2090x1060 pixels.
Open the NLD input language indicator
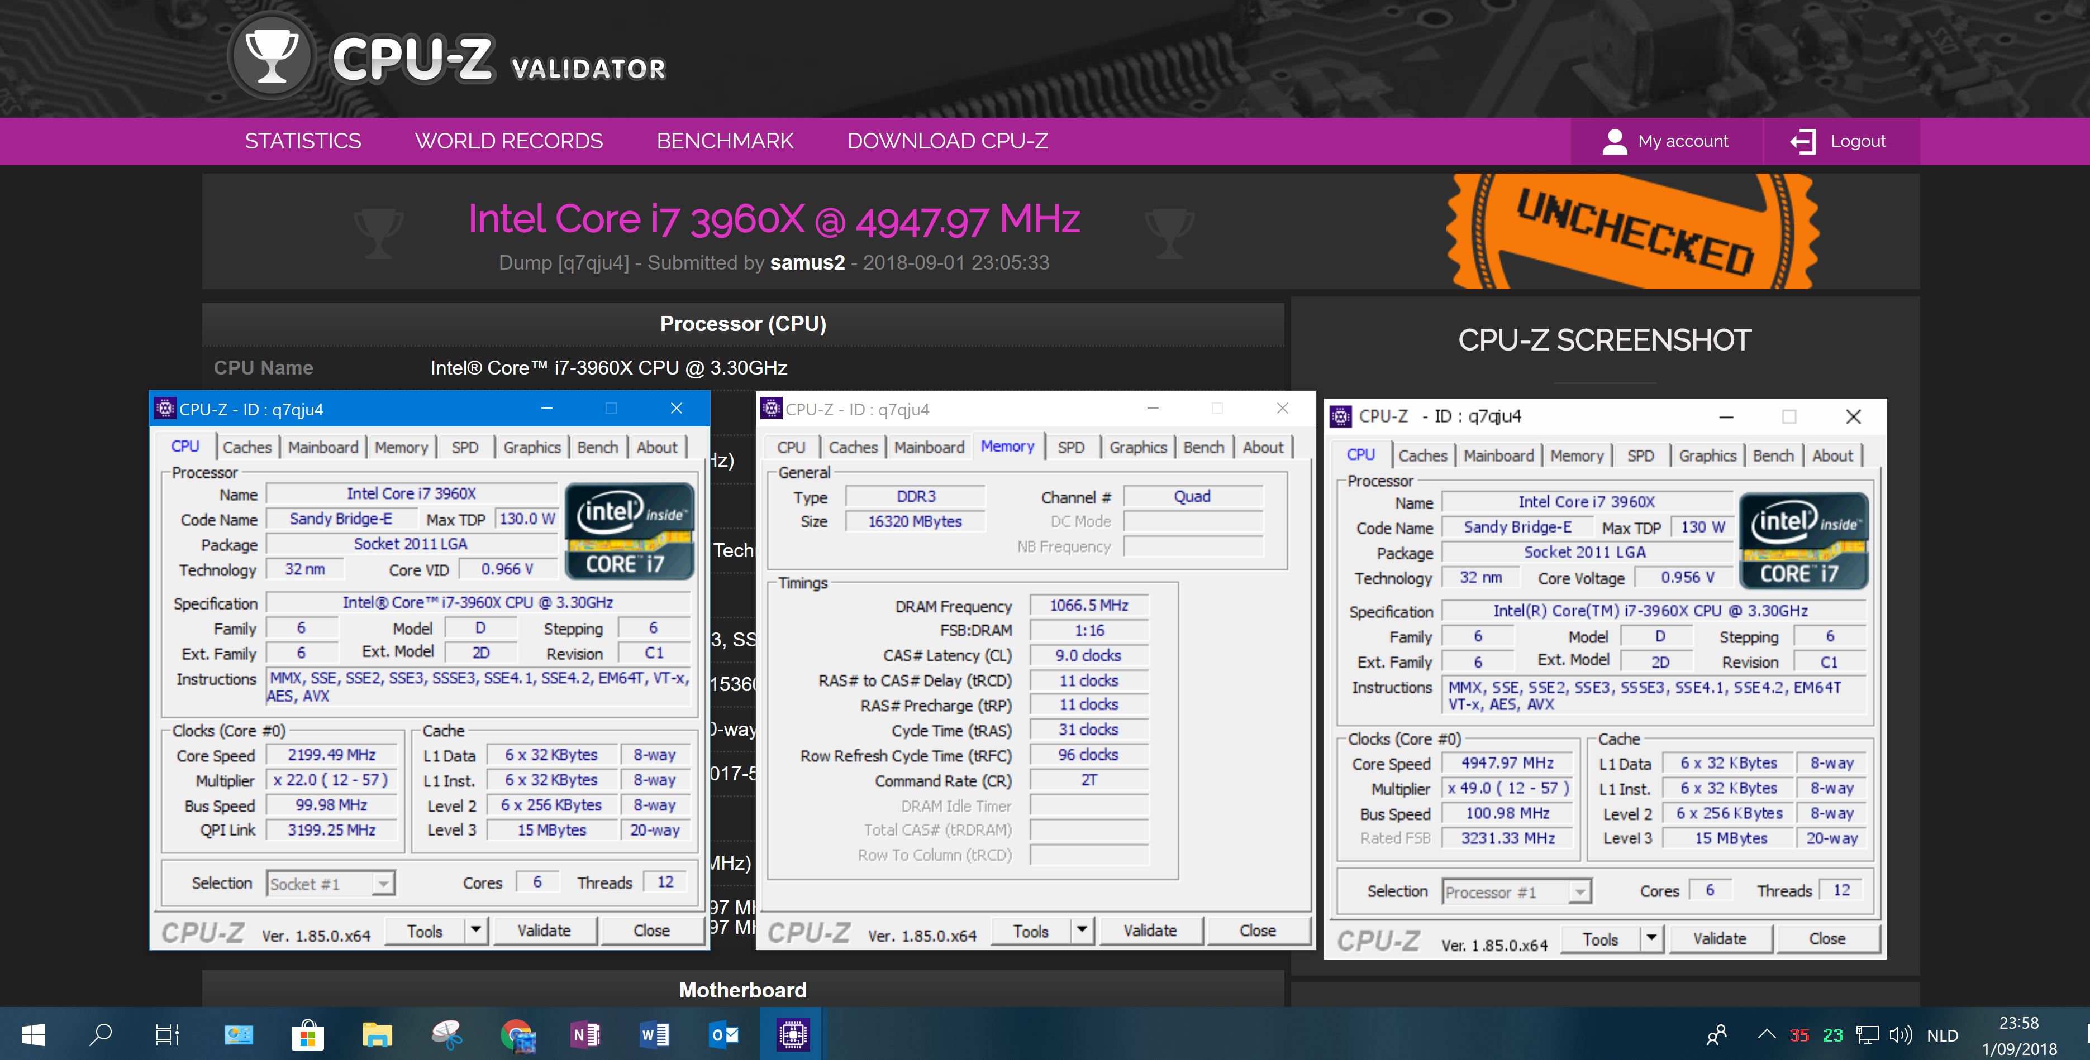[1943, 1035]
